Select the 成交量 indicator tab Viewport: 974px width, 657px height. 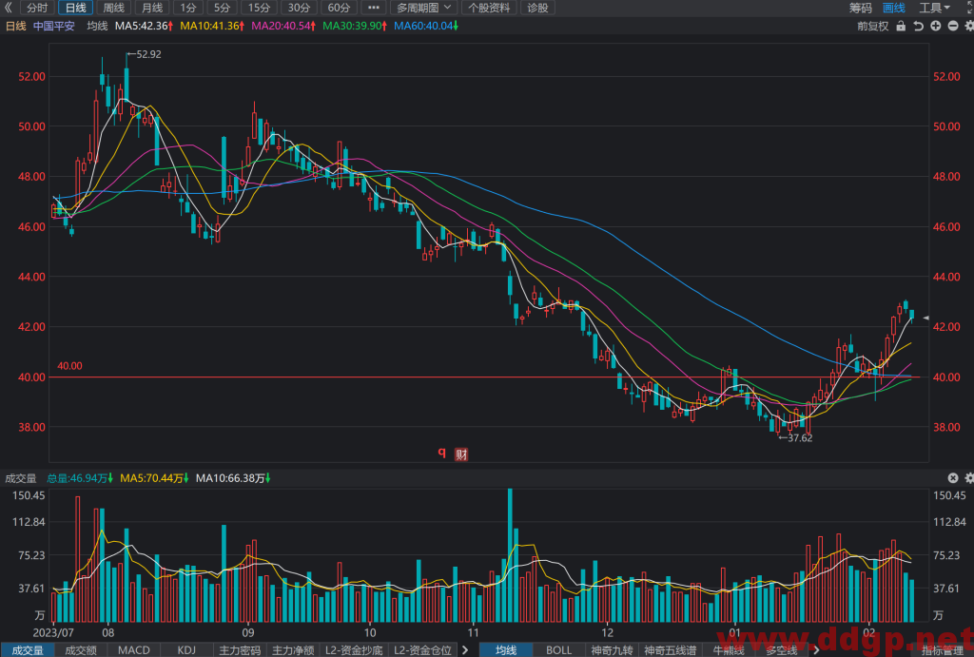pyautogui.click(x=28, y=649)
